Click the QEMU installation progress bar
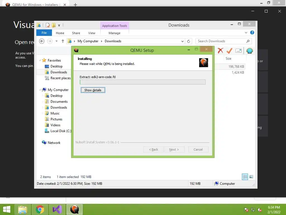 pos(143,82)
